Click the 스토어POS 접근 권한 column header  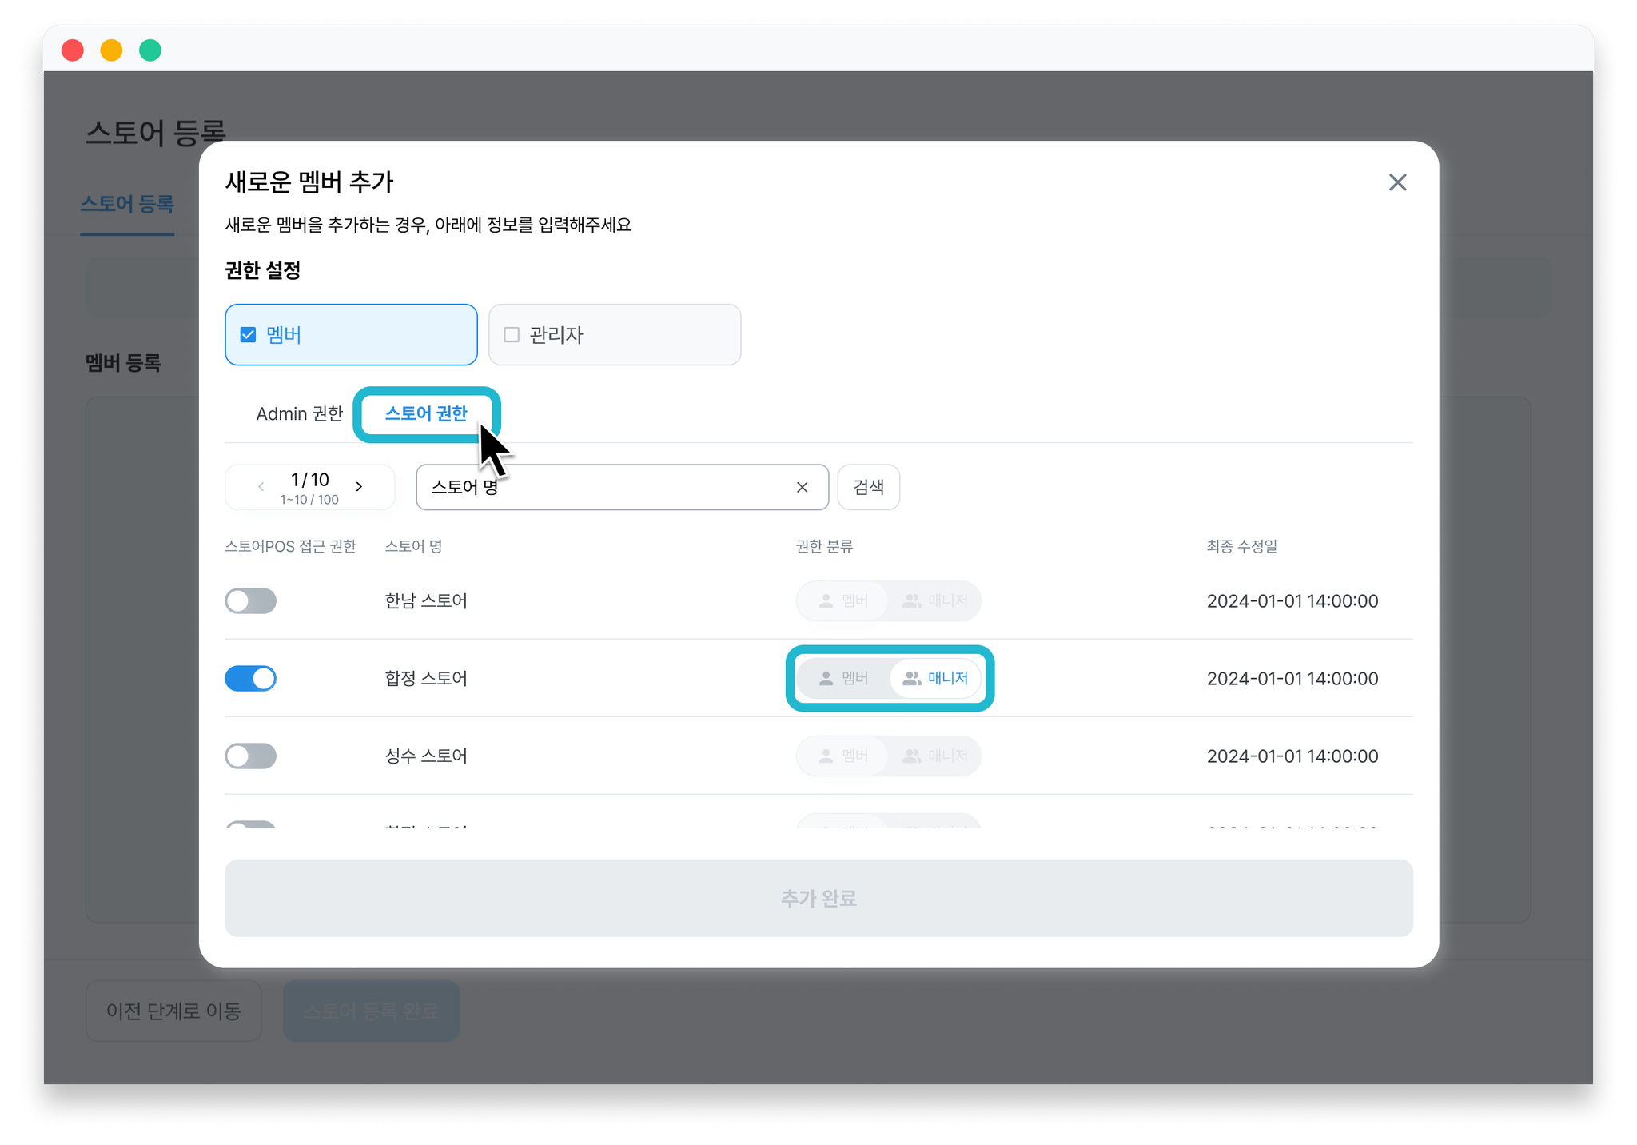[x=290, y=546]
